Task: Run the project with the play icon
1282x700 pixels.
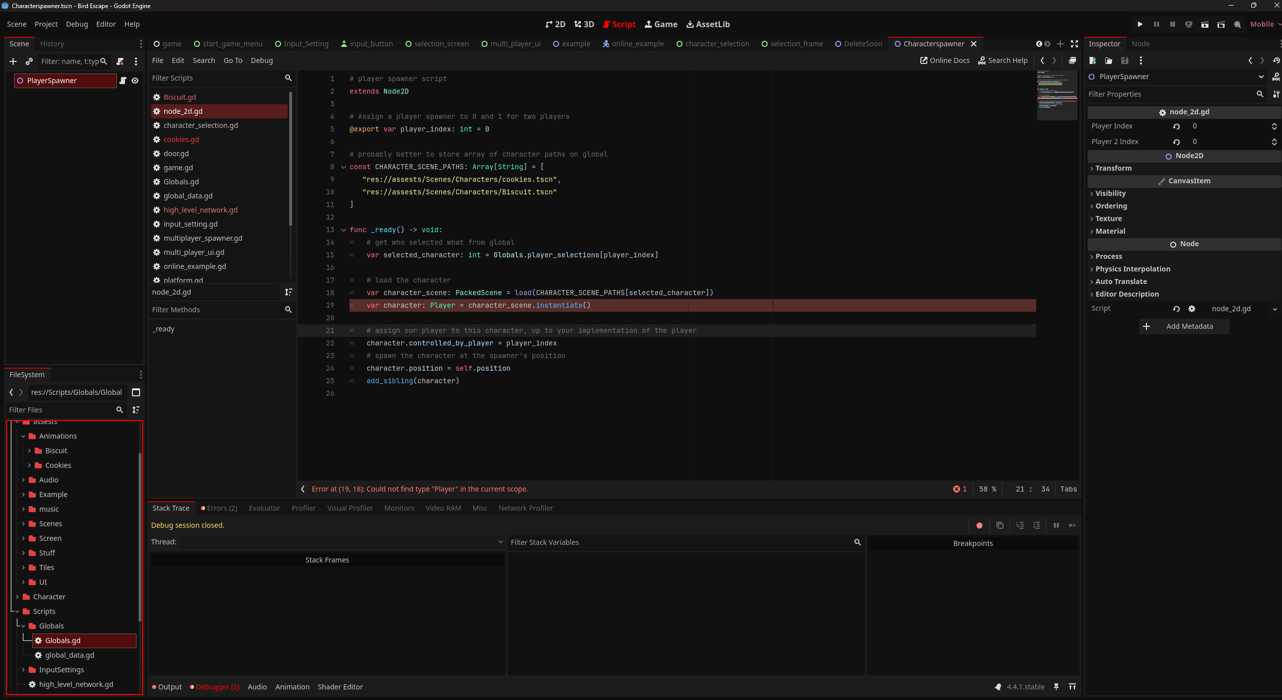Action: (1140, 24)
